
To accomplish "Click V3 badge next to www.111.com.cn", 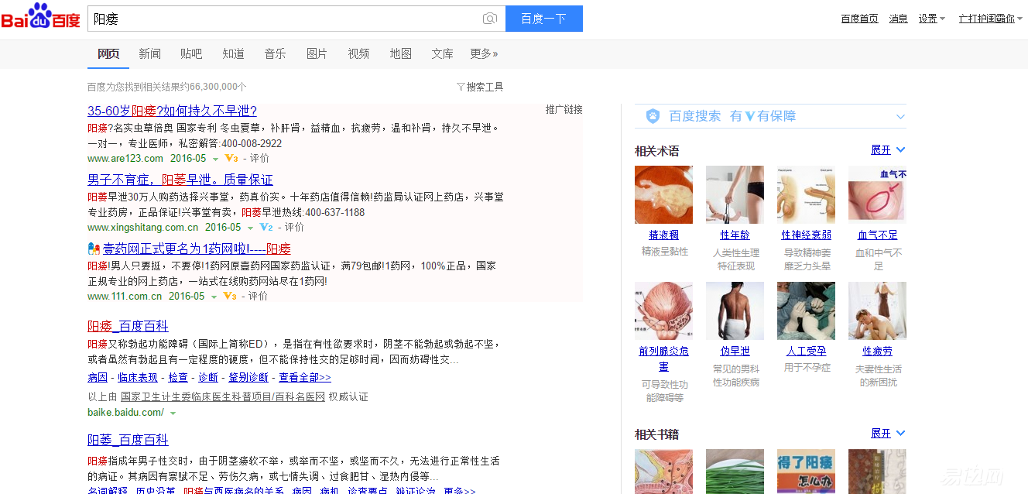I will pos(230,296).
